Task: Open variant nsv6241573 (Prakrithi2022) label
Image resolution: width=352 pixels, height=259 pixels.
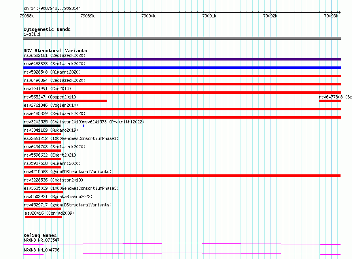Action: click(x=114, y=122)
